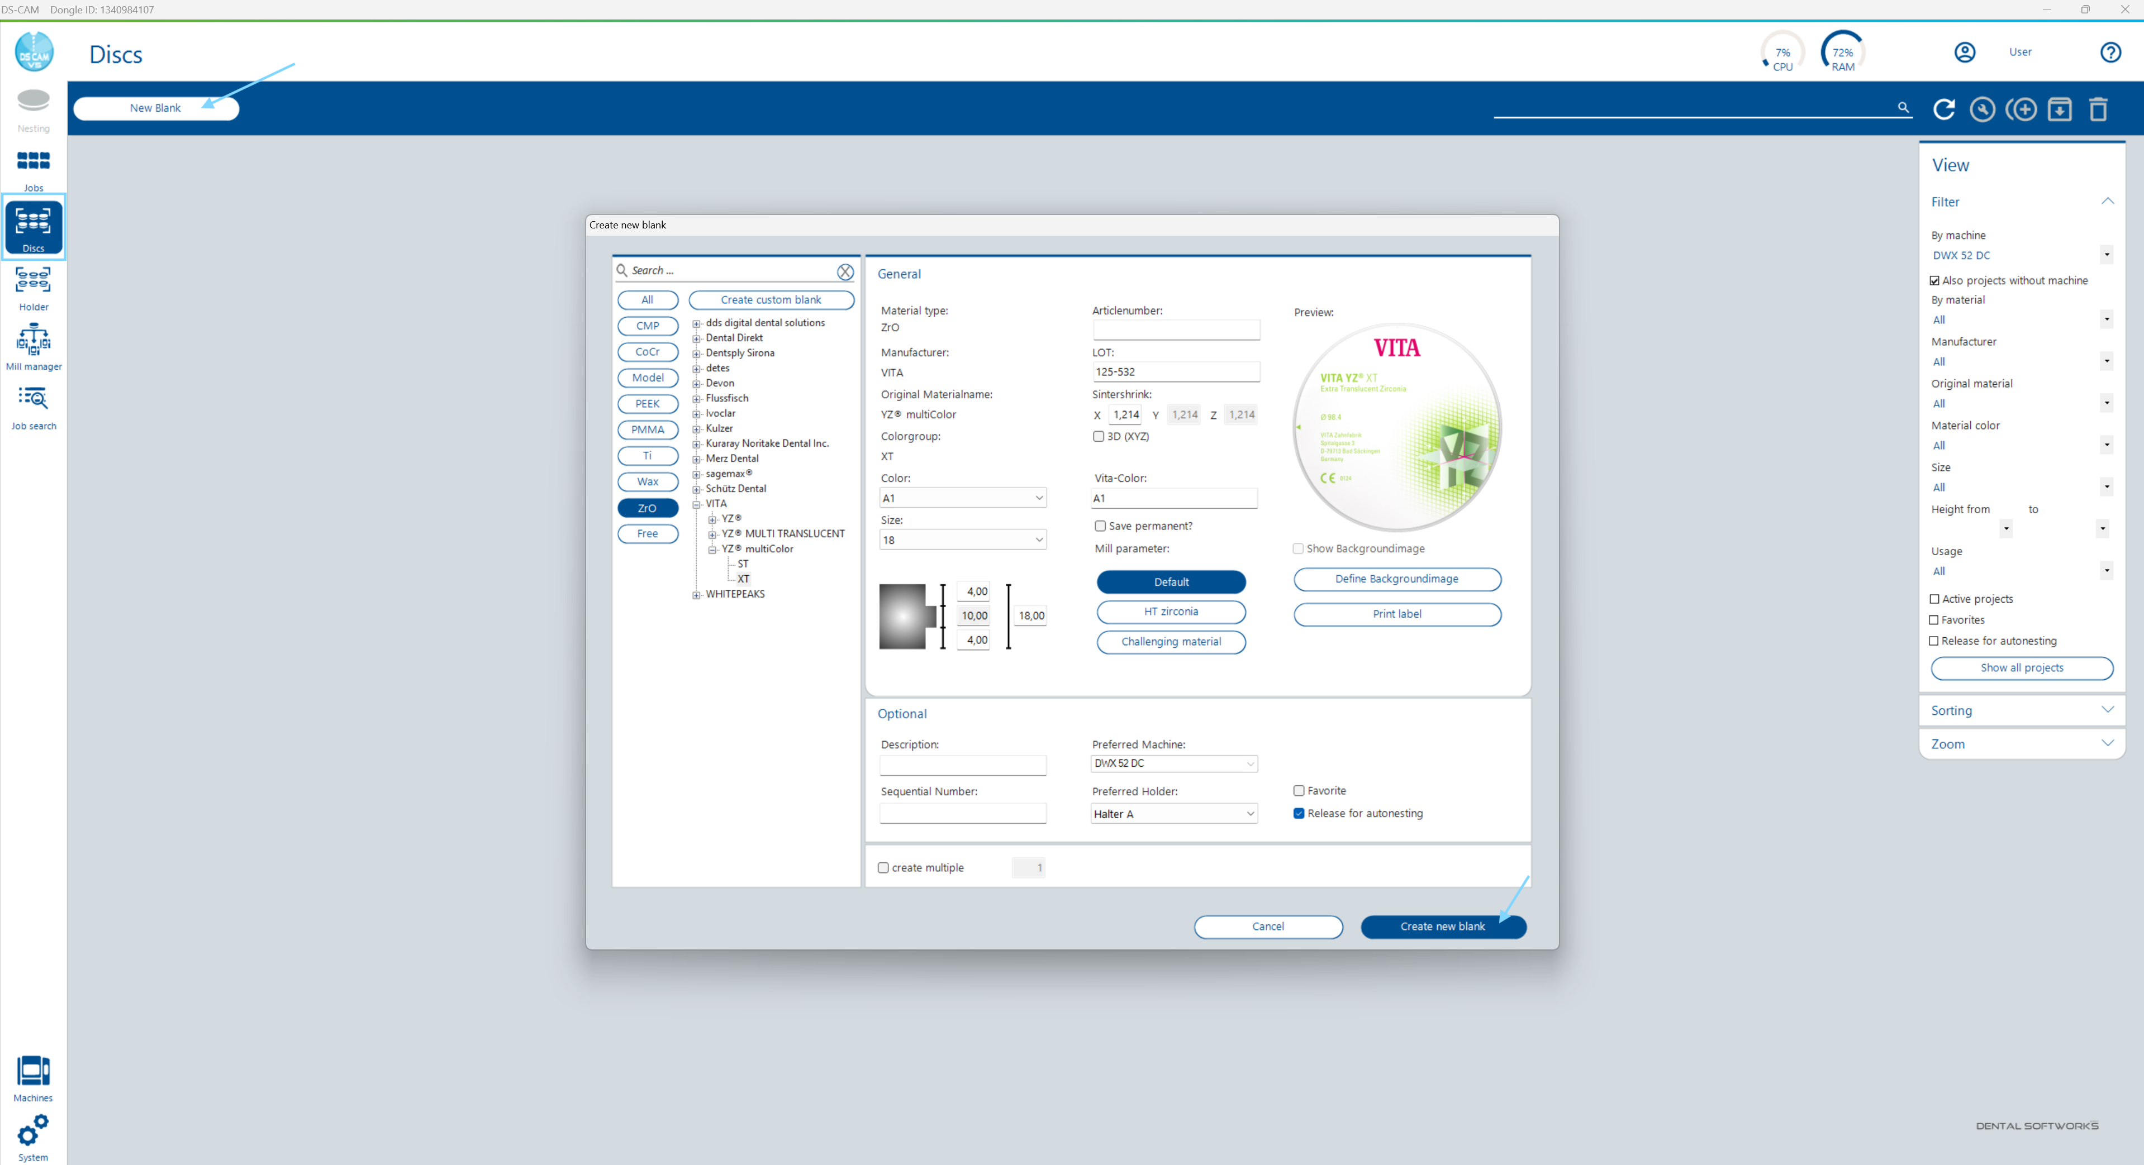This screenshot has width=2144, height=1165.
Task: Switch to the PMMA material category
Action: coord(648,429)
